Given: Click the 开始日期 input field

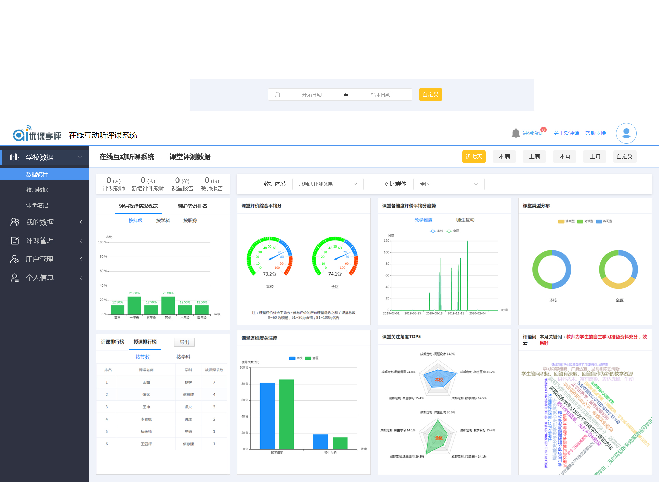Looking at the screenshot, I should (x=312, y=95).
